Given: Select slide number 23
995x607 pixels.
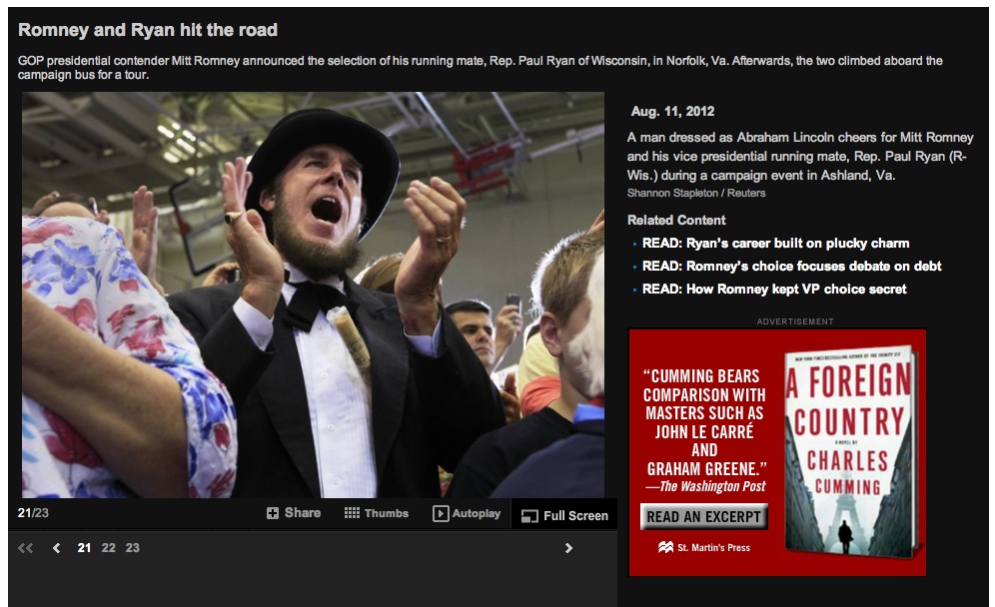Looking at the screenshot, I should click(132, 548).
